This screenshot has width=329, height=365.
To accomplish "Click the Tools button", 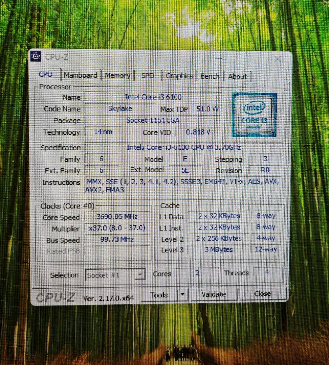I will (159, 294).
